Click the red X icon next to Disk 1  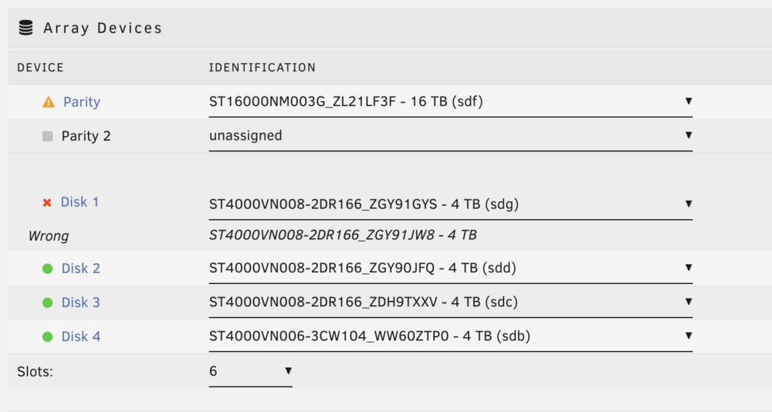(x=47, y=202)
